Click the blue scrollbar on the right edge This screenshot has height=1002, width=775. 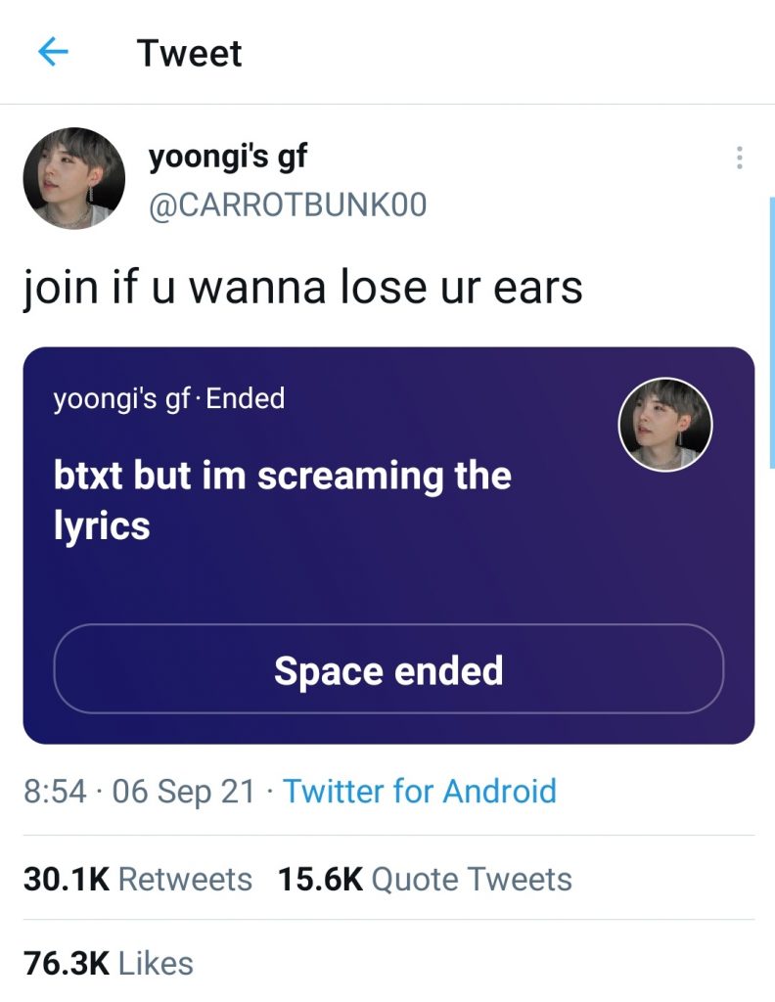[x=772, y=333]
